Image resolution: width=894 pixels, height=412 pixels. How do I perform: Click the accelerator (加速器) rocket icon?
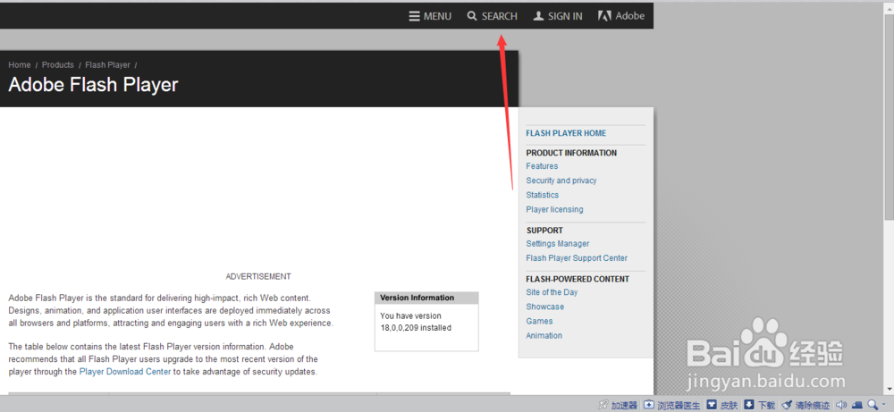coord(603,405)
